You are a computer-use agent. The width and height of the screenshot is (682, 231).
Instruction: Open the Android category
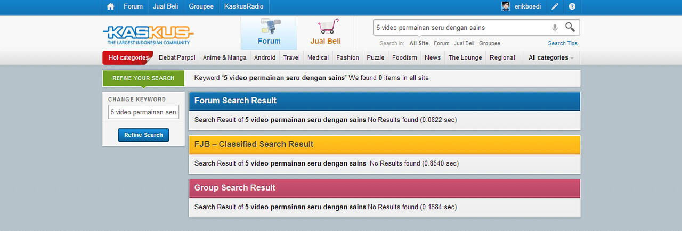coord(265,57)
